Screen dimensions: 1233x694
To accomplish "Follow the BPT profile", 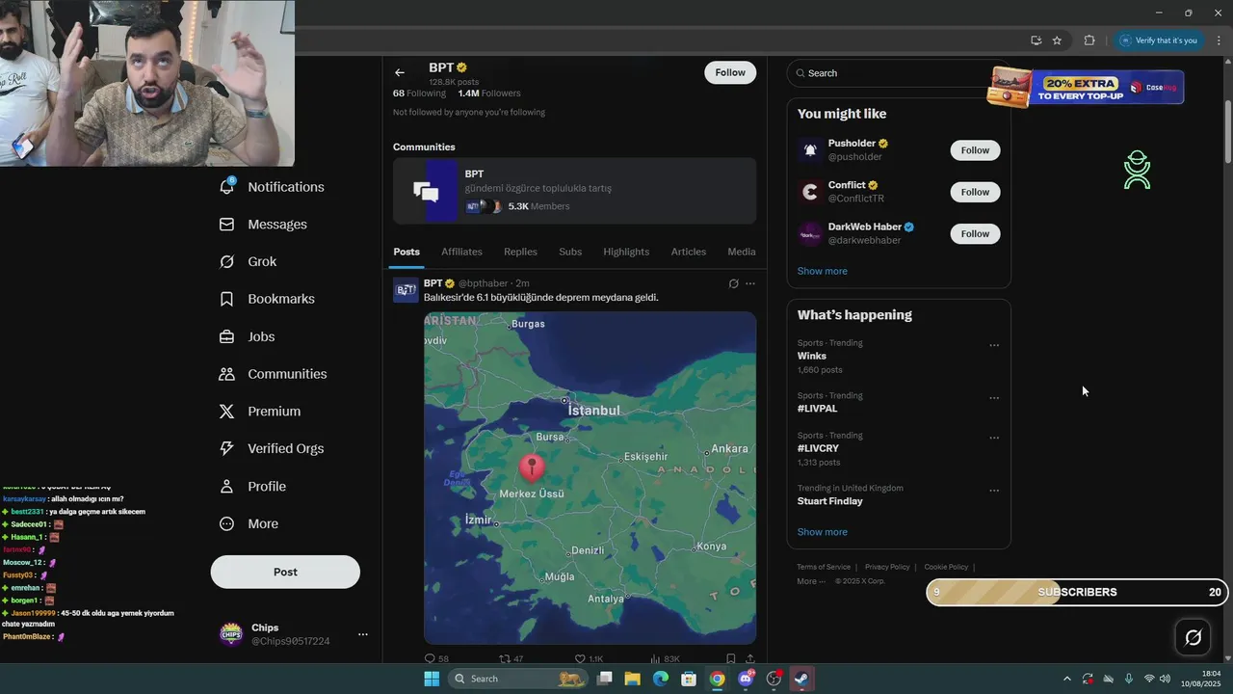I will (730, 72).
